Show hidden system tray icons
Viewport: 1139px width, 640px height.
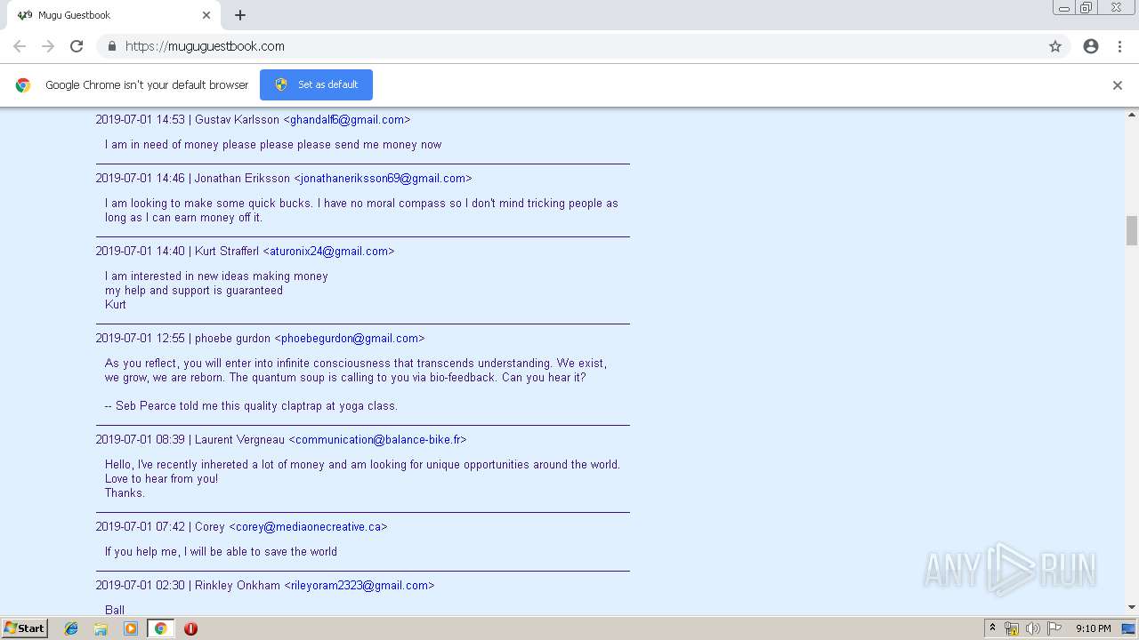pos(992,628)
